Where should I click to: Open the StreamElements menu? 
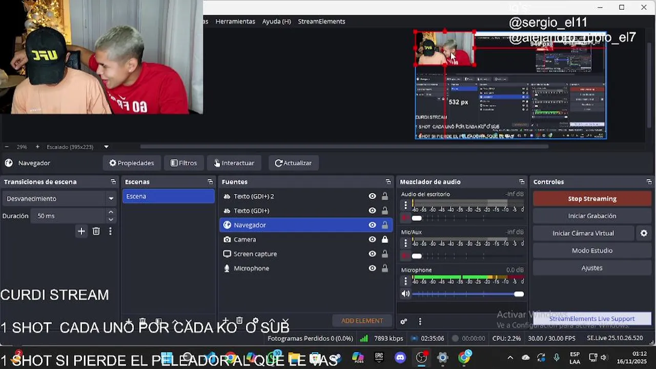(321, 22)
